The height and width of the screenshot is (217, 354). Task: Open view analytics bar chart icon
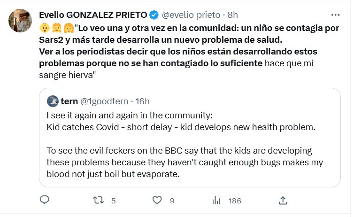coord(217,201)
